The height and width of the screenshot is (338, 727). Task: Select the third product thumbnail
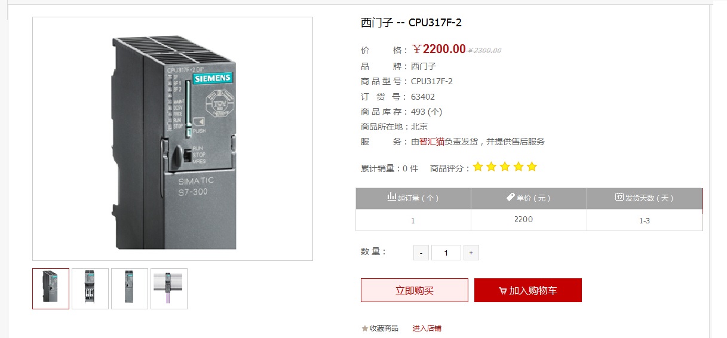pos(130,288)
